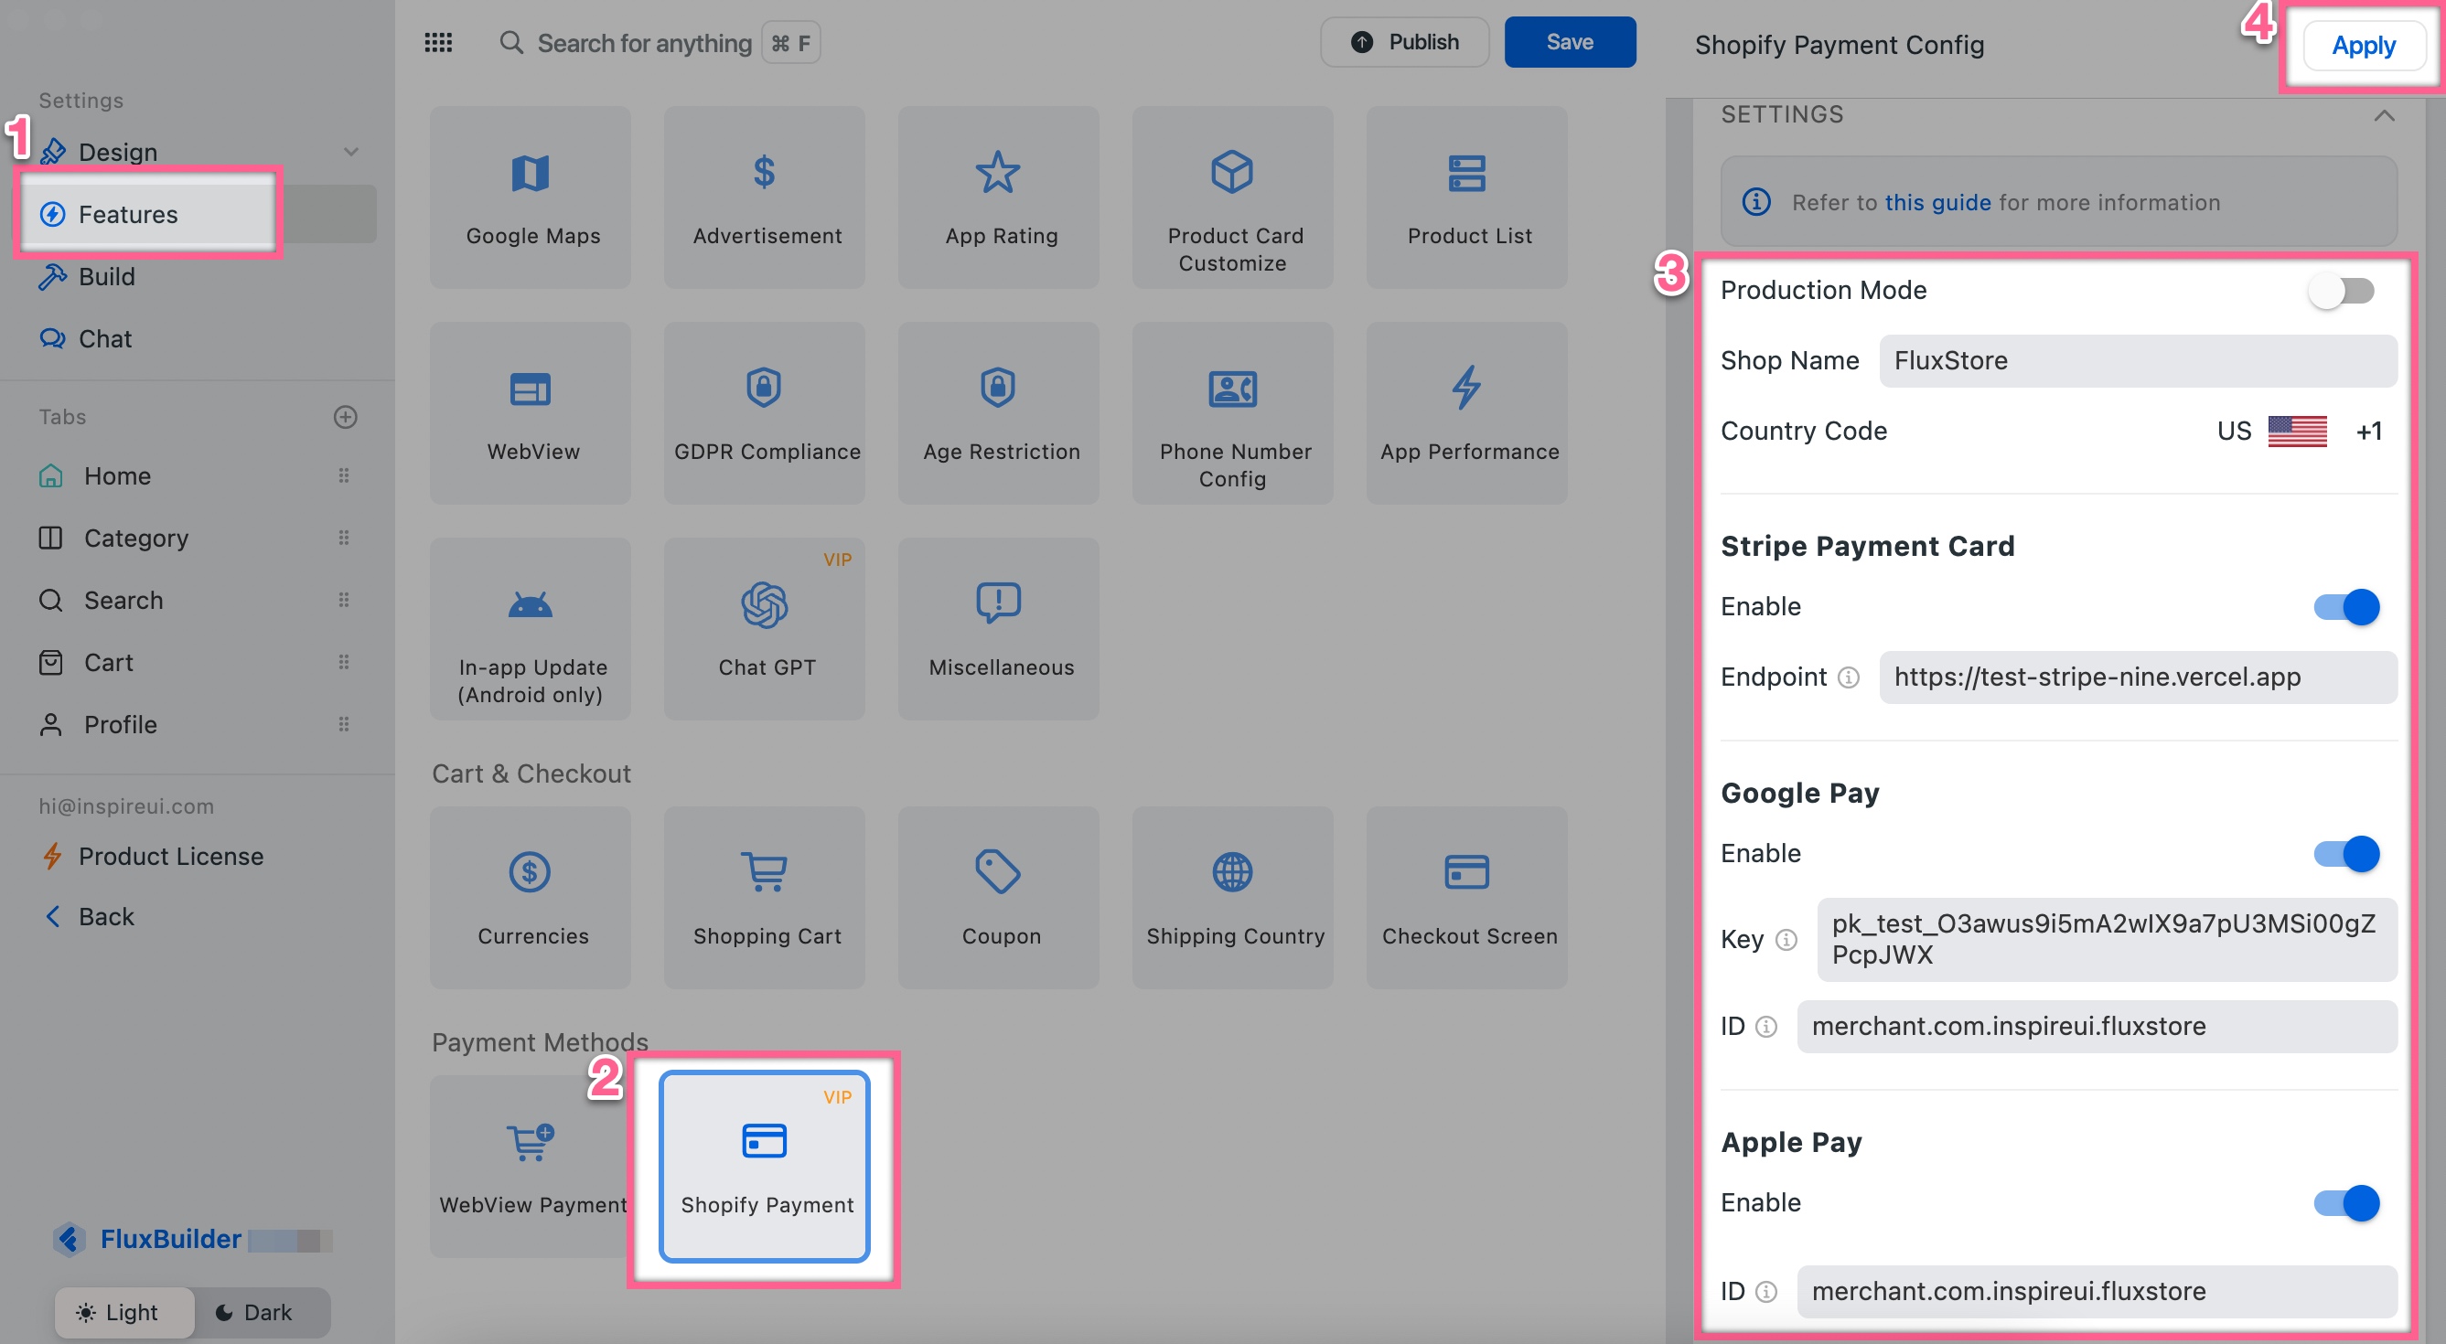
Task: Open the Google Maps feature card
Action: (530, 197)
